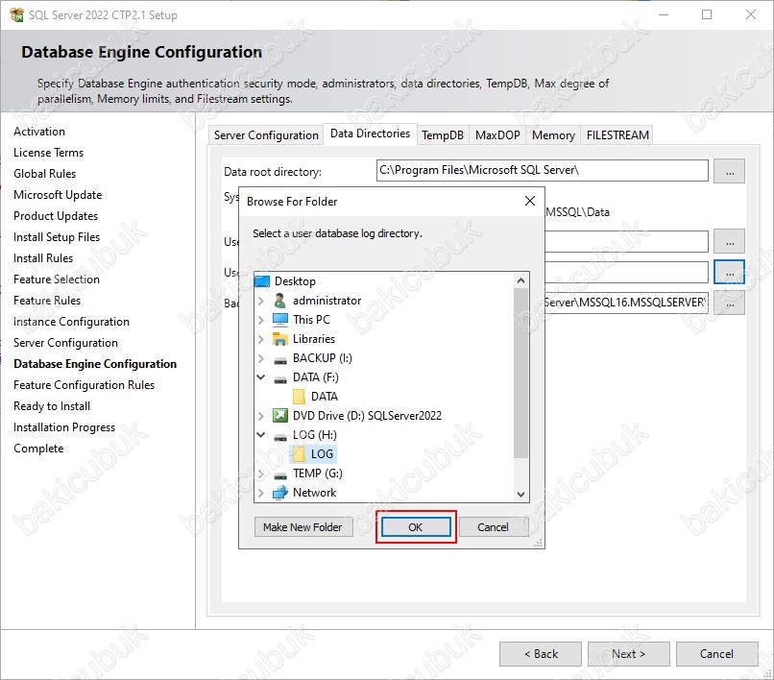This screenshot has height=680, width=774.
Task: Switch to the Data Directories tab
Action: 371,134
